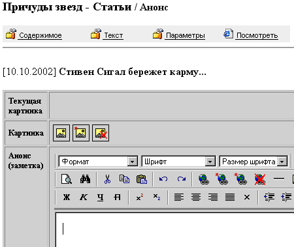This screenshot has height=247, width=294.
Task: Click the remove link icon with red cross
Action: 260,179
